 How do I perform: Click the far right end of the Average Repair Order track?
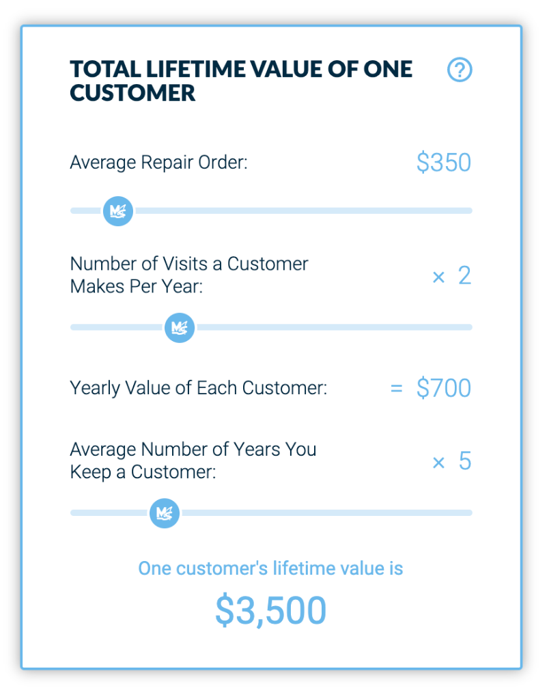468,210
